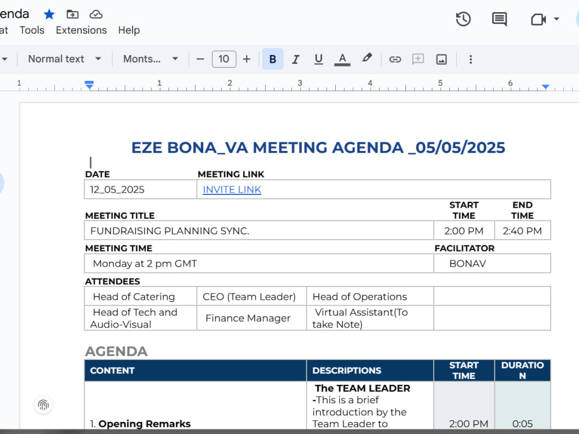Click the BONAV facilitator cell

point(492,263)
